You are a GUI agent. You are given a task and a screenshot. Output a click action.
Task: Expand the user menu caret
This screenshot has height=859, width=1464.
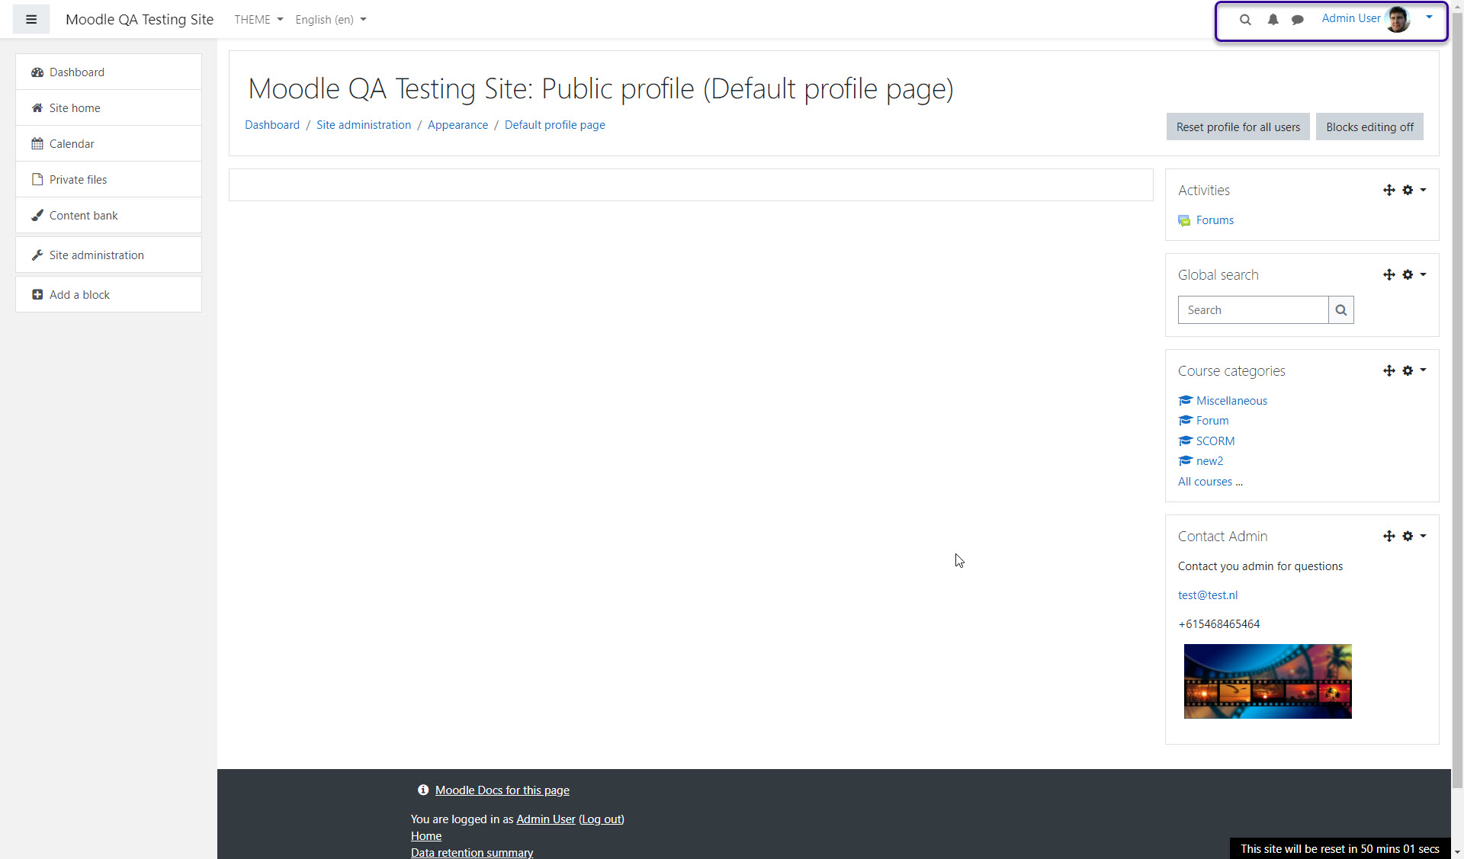(x=1429, y=17)
